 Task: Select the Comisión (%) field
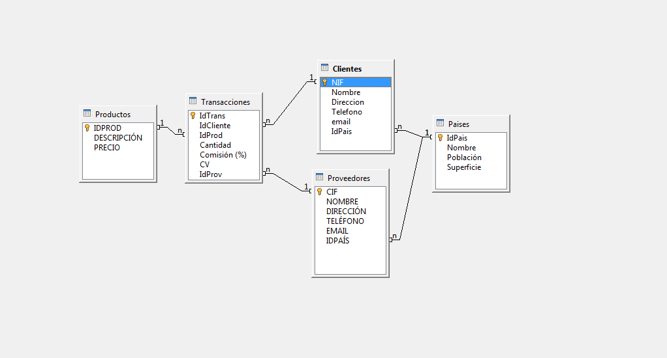tap(224, 154)
